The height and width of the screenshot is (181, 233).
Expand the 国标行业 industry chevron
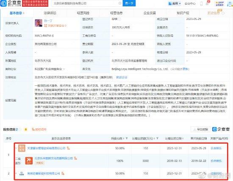pos(64,69)
